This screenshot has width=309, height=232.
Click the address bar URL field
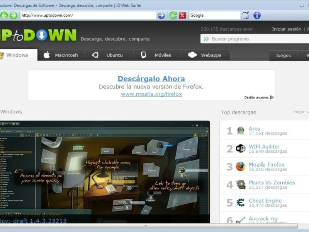coord(88,15)
